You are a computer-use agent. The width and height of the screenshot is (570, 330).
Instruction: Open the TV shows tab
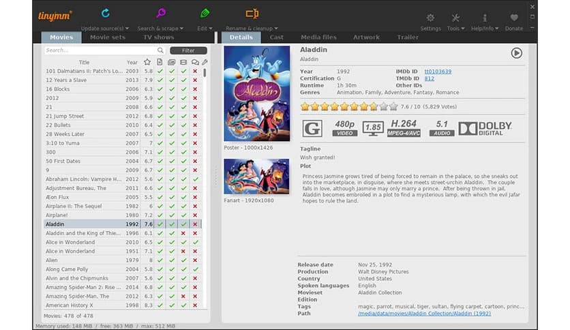pyautogui.click(x=158, y=37)
